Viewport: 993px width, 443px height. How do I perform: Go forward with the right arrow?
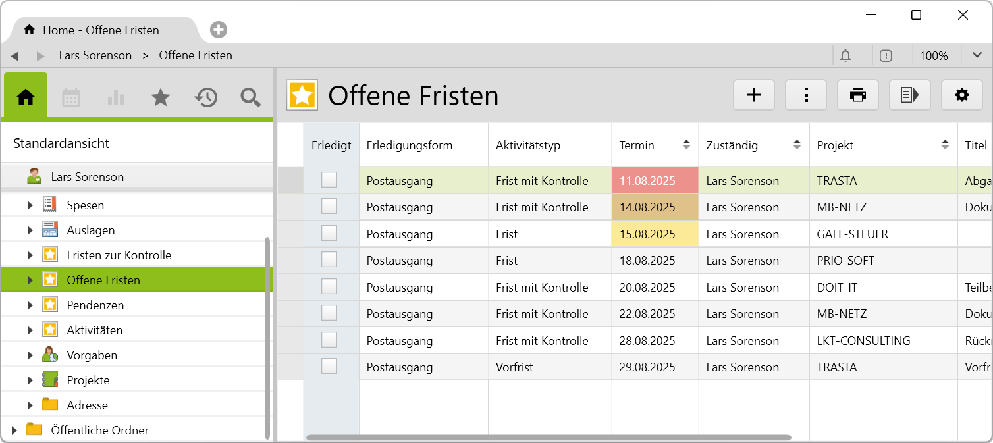41,56
